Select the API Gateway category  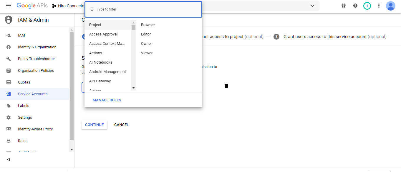tap(108, 81)
